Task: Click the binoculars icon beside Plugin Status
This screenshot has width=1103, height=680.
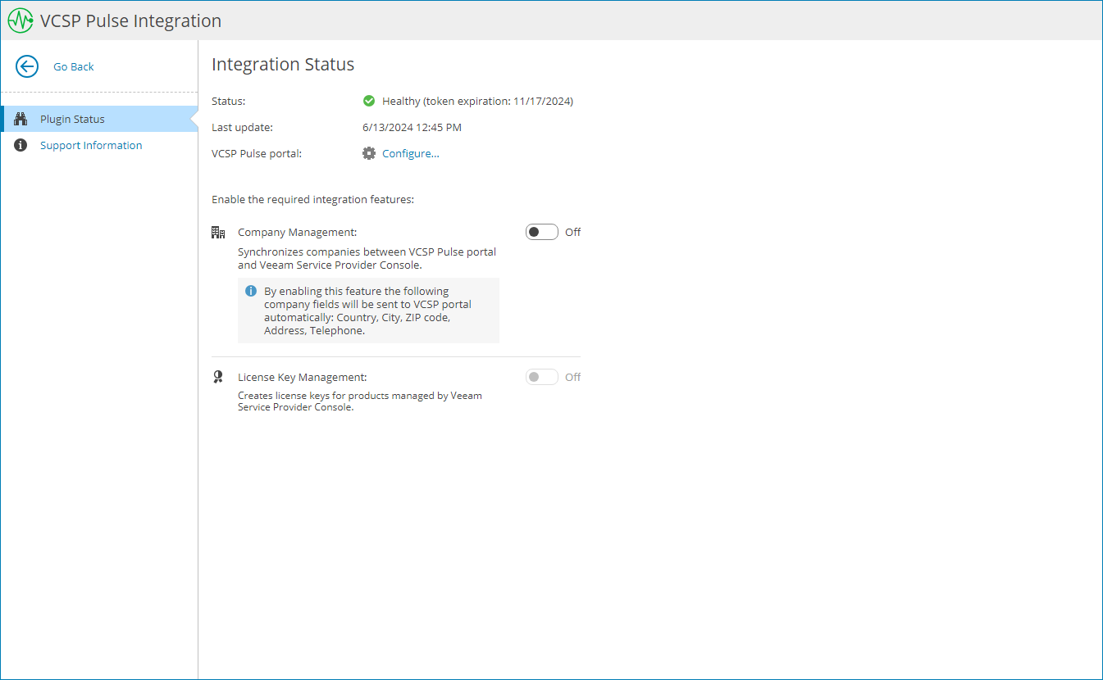Action: tap(21, 120)
